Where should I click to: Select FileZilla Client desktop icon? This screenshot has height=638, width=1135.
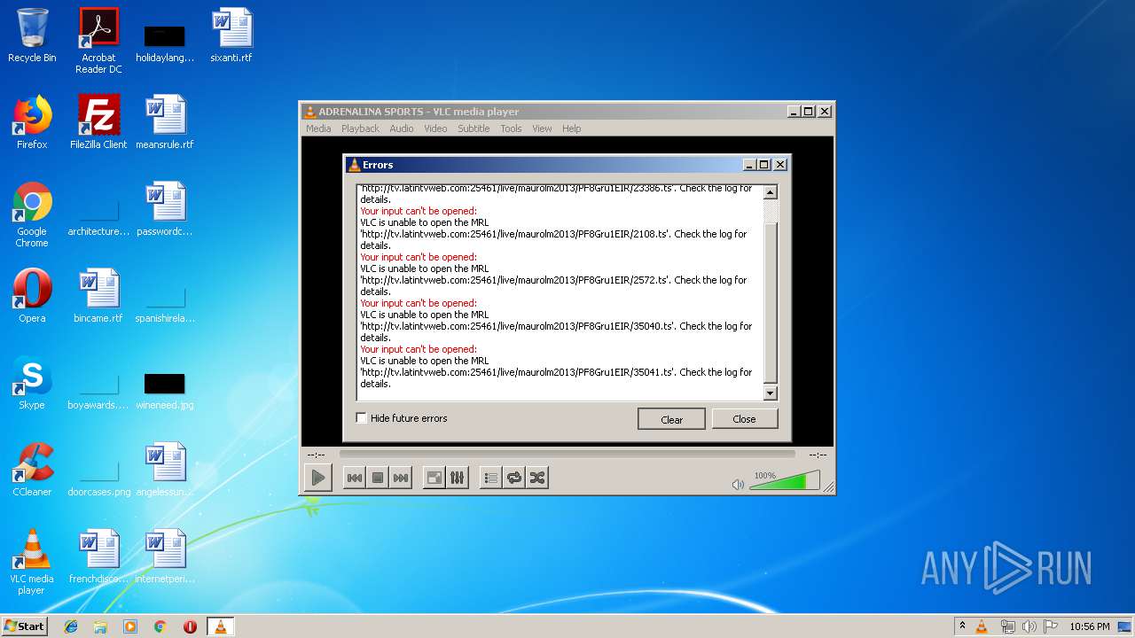98,122
